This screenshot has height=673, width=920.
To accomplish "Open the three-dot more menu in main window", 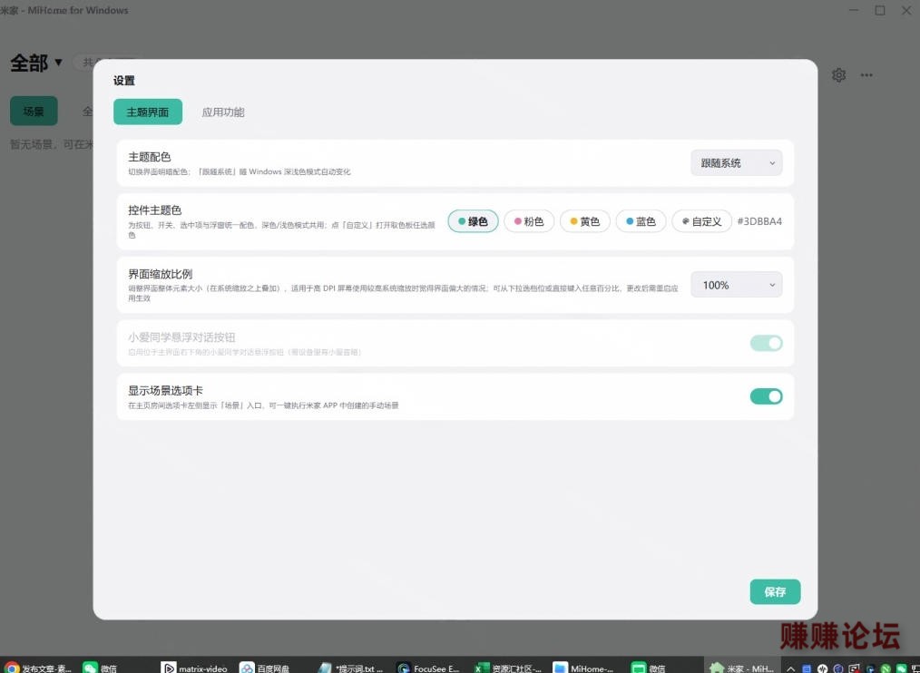I will pos(866,75).
